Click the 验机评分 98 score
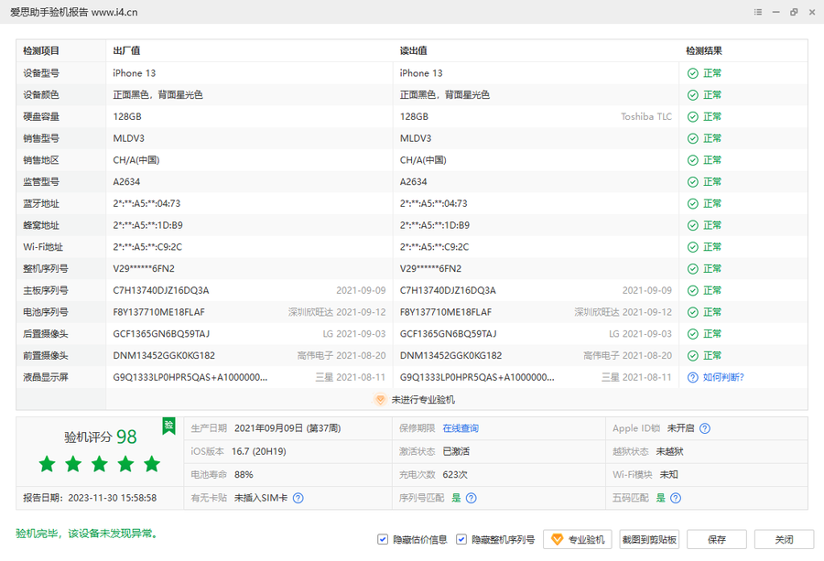This screenshot has height=561, width=824. [101, 437]
